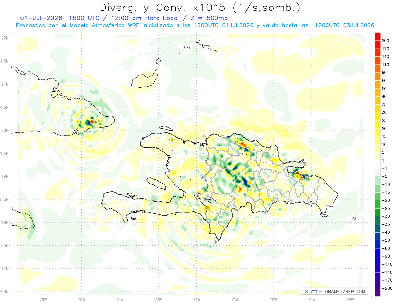The image size is (393, 304).
Task: Click the '8.5N' axis label
Action: tap(5, 199)
